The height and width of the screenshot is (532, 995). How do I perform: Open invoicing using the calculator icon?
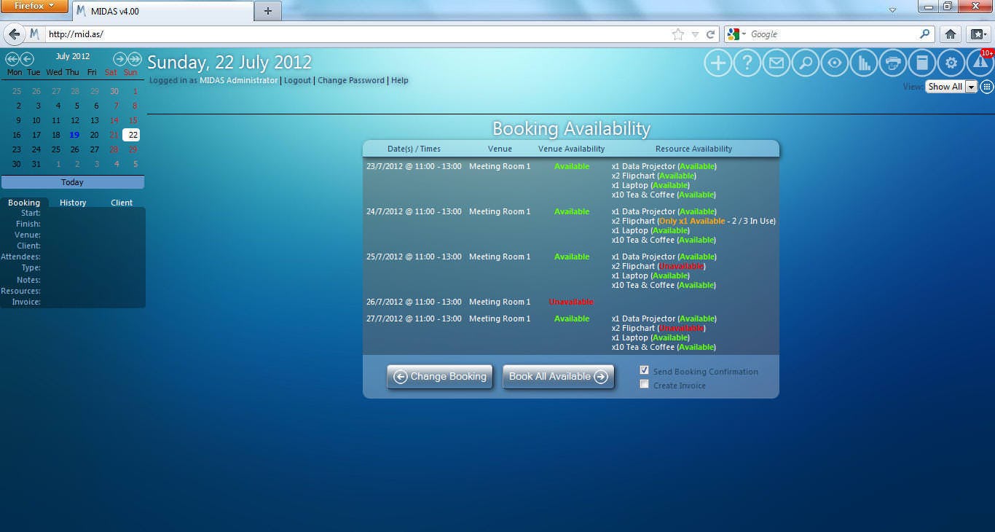[x=921, y=63]
